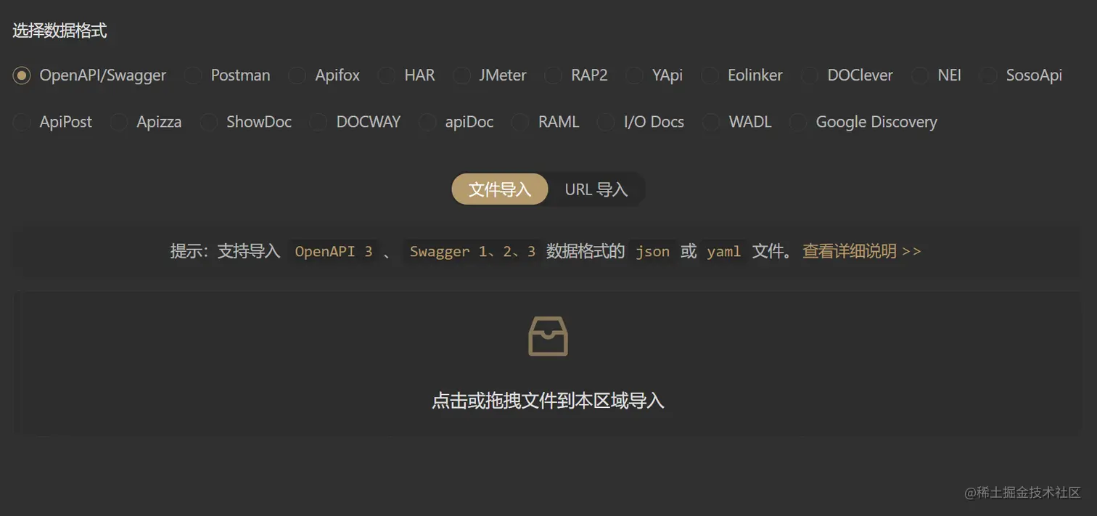
Task: Select the SosoApi option
Action: 988,75
